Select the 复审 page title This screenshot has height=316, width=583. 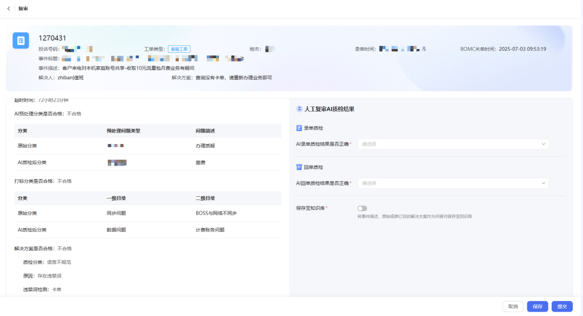[x=22, y=9]
